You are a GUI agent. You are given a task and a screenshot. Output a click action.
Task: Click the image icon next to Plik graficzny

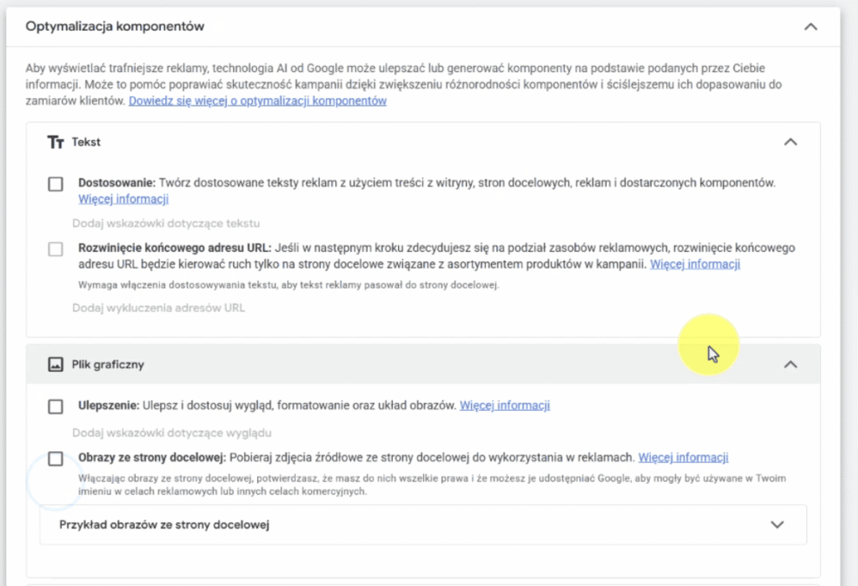coord(54,364)
